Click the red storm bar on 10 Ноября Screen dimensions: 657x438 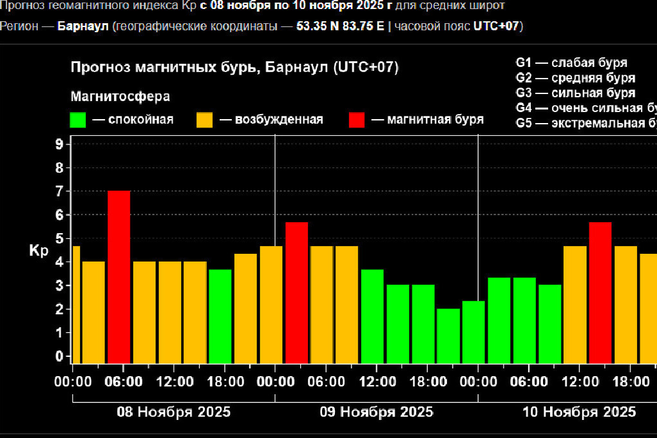click(600, 293)
